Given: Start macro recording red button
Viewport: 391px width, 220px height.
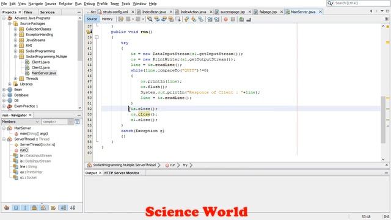Looking at the screenshot, I should point(225,19).
